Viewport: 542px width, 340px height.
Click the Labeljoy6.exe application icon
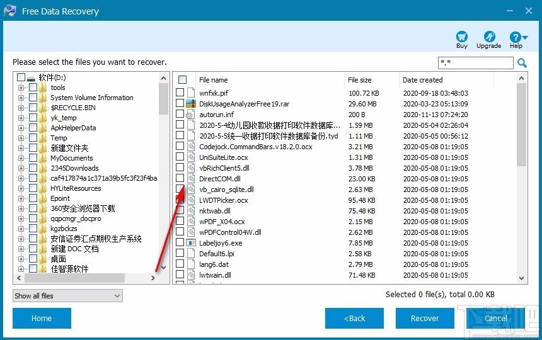click(191, 242)
